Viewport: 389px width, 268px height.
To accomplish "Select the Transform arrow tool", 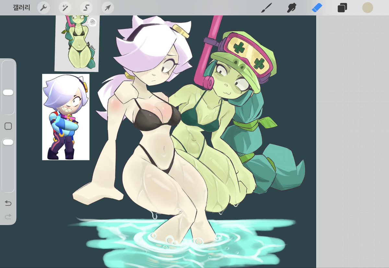I will coord(108,7).
